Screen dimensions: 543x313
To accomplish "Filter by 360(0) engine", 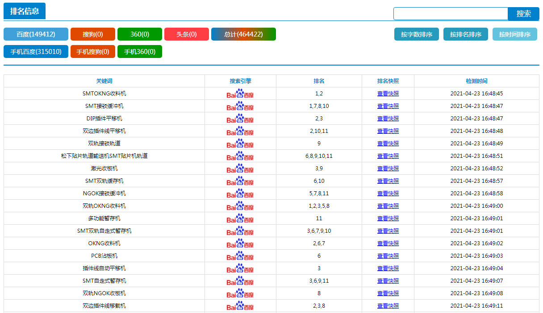I will pos(140,34).
